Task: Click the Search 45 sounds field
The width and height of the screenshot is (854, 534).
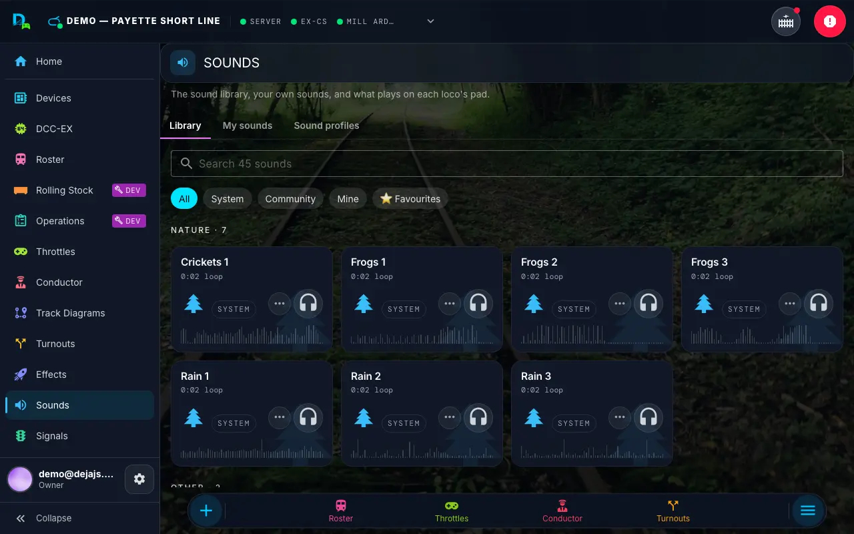Action: (x=507, y=164)
